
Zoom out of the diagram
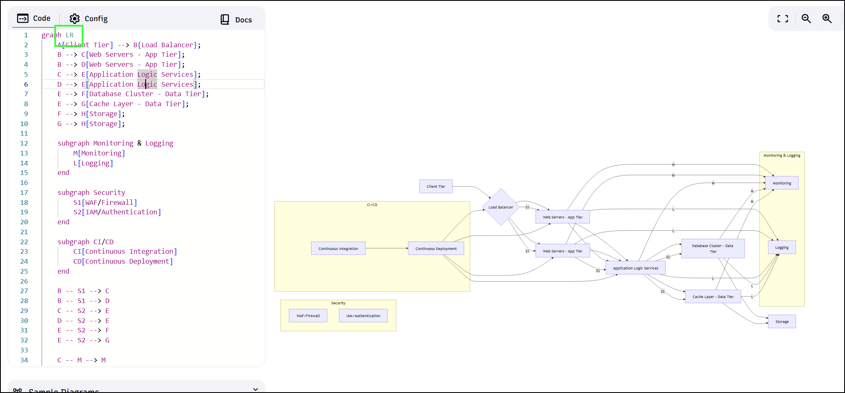pos(806,19)
